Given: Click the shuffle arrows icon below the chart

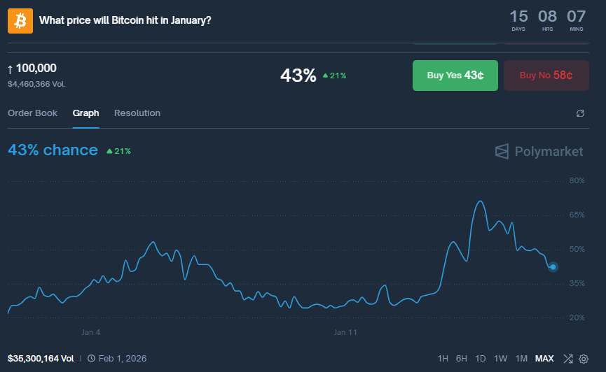Looking at the screenshot, I should pos(567,359).
